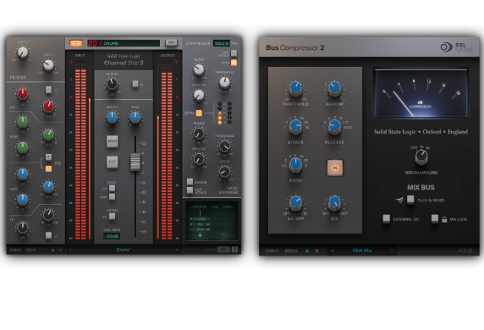This screenshot has height=330, width=484.
Task: Toggle SOLO SAFE switch
Action: (112, 196)
